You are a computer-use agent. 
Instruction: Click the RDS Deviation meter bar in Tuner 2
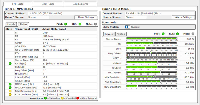coord(151,86)
